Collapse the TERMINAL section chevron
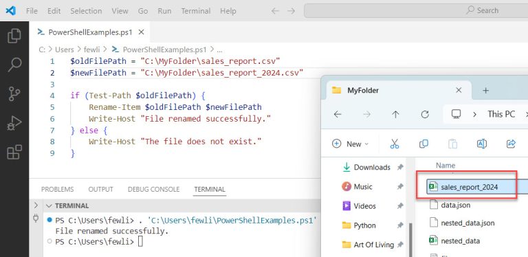Viewport: 528px width, 257px height. click(49, 205)
